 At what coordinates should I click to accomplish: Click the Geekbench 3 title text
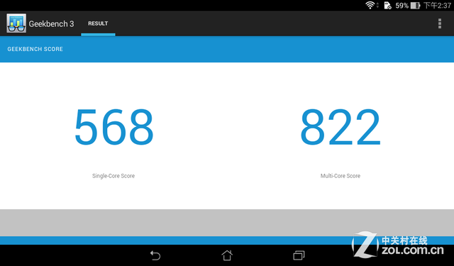(51, 23)
